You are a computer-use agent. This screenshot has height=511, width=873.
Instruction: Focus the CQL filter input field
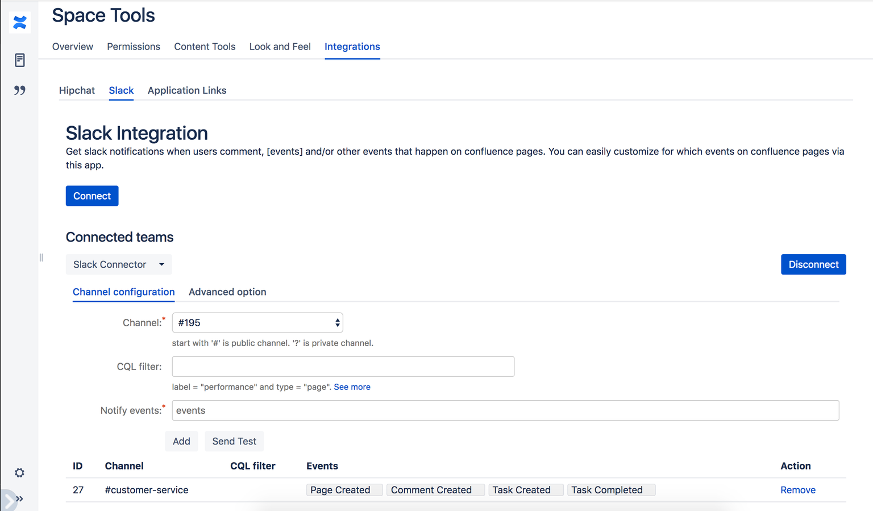pos(343,367)
